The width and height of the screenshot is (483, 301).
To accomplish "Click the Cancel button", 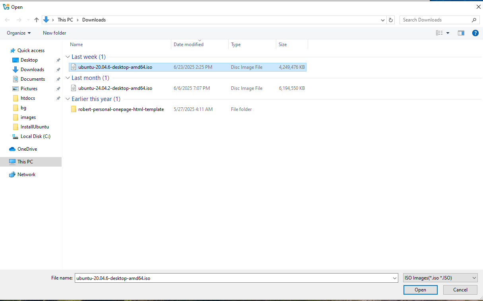I will pyautogui.click(x=460, y=289).
